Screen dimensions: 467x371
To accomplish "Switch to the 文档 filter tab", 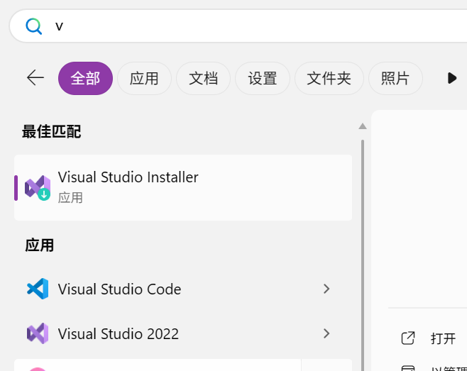I will [x=203, y=79].
